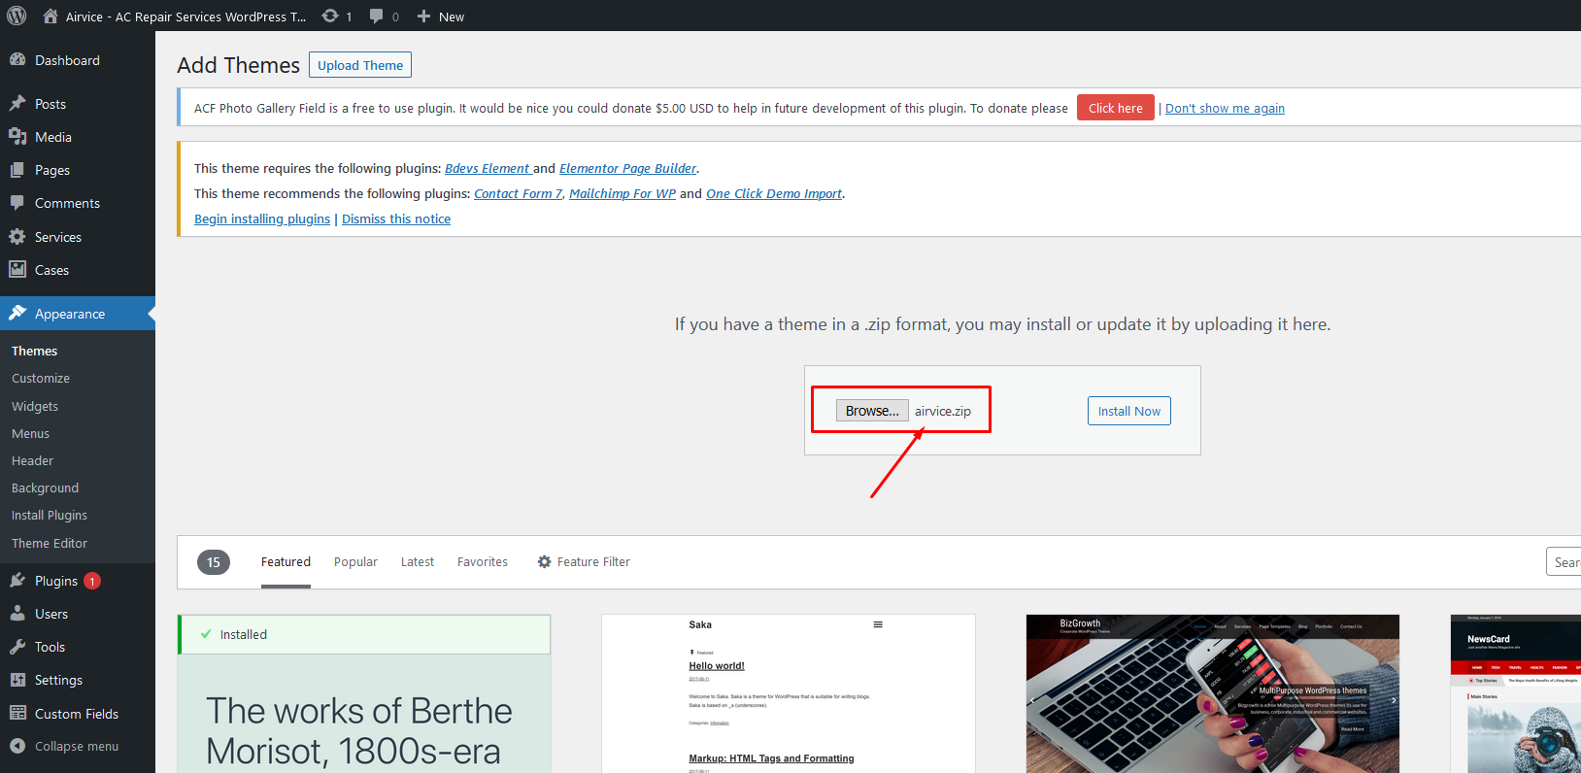This screenshot has height=773, width=1581.
Task: Click Begin installing plugins link
Action: [262, 218]
